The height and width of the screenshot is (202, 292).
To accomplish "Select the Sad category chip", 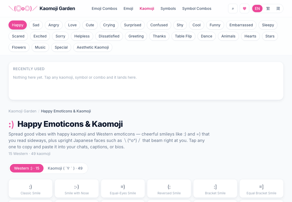I will click(x=36, y=25).
